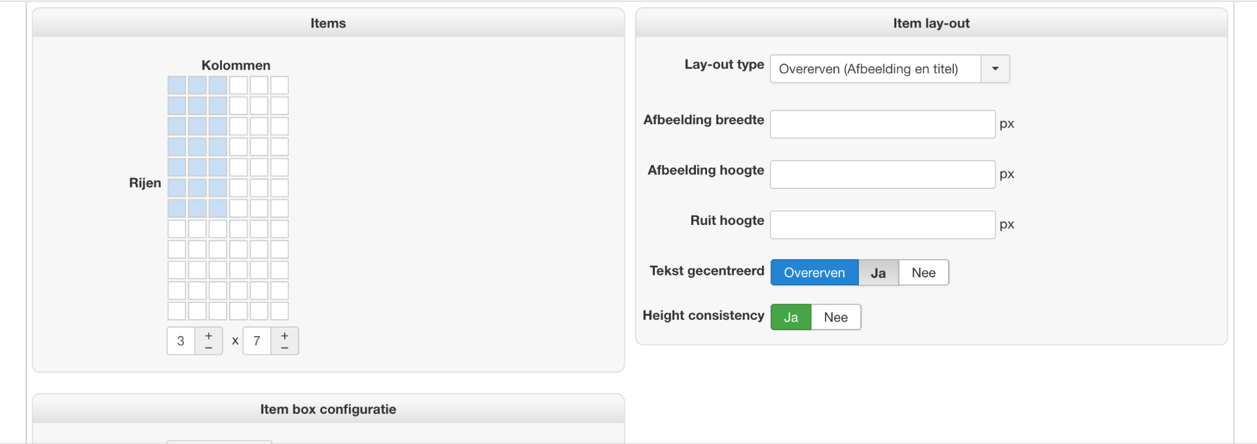
Task: Decrease the columns count with minus
Action: (208, 348)
